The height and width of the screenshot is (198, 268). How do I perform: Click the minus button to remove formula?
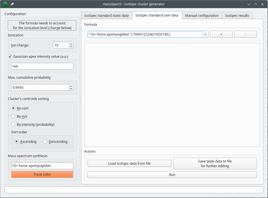(245, 34)
